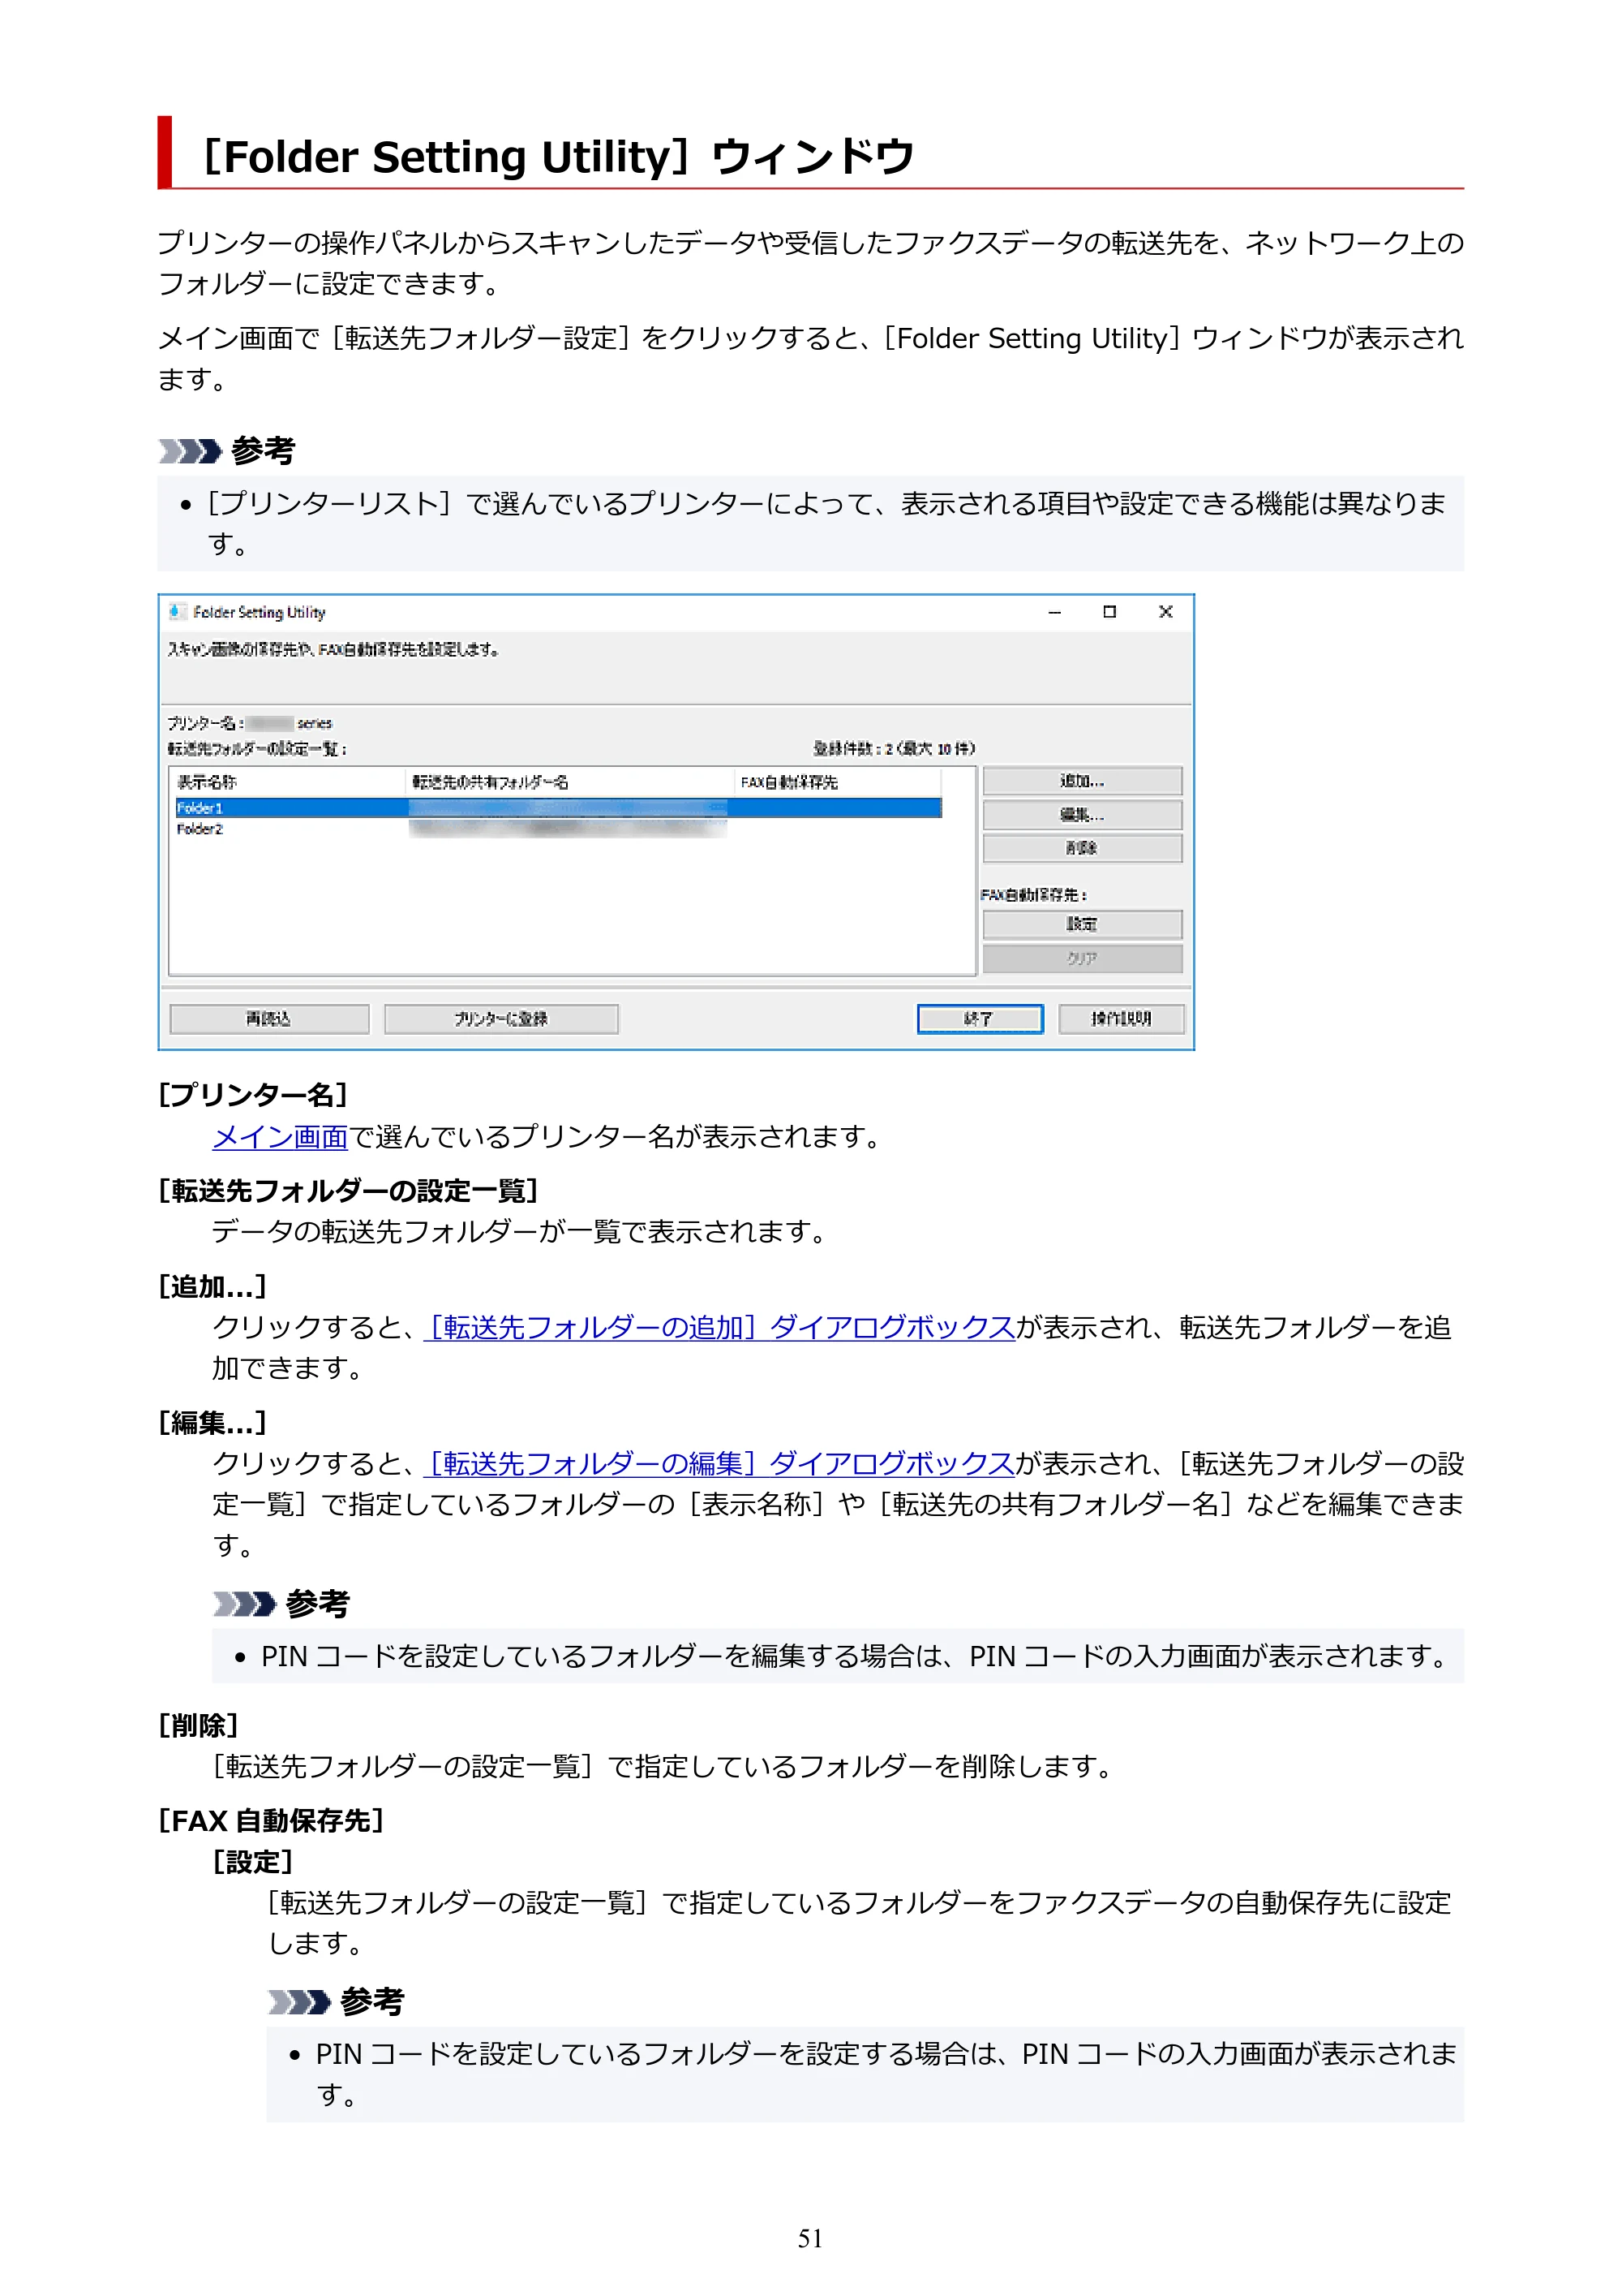Screen dimensions: 1622x2296
Task: Click the 削除 button
Action: (1081, 848)
